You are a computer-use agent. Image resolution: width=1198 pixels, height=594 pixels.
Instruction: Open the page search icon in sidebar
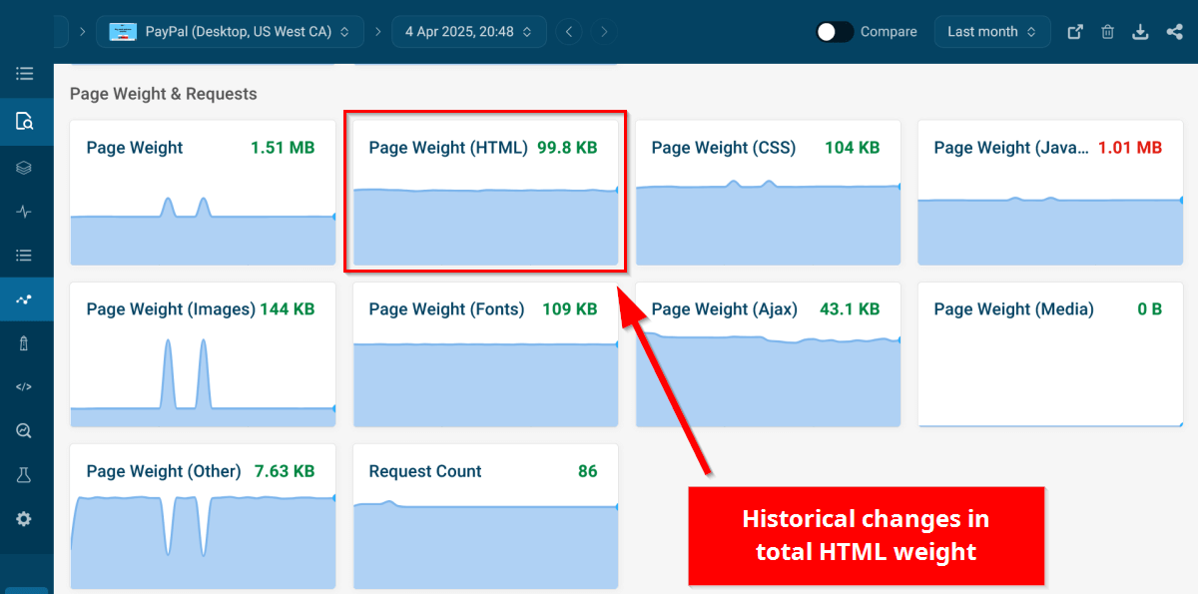tap(25, 122)
